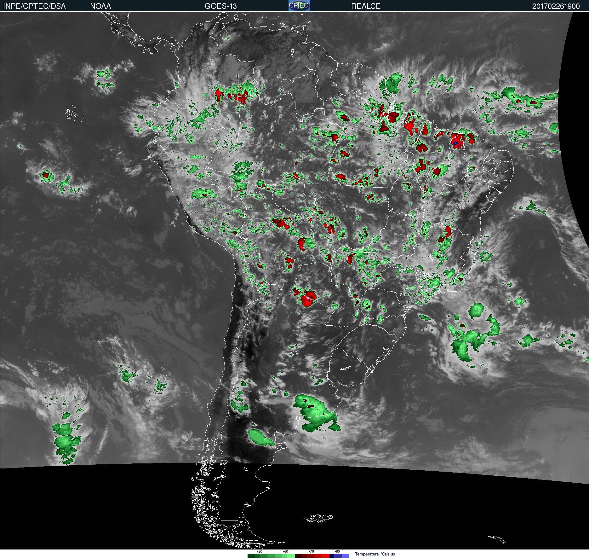Click the -60 label on the temperature scale
589x558 pixels.
(x=285, y=552)
